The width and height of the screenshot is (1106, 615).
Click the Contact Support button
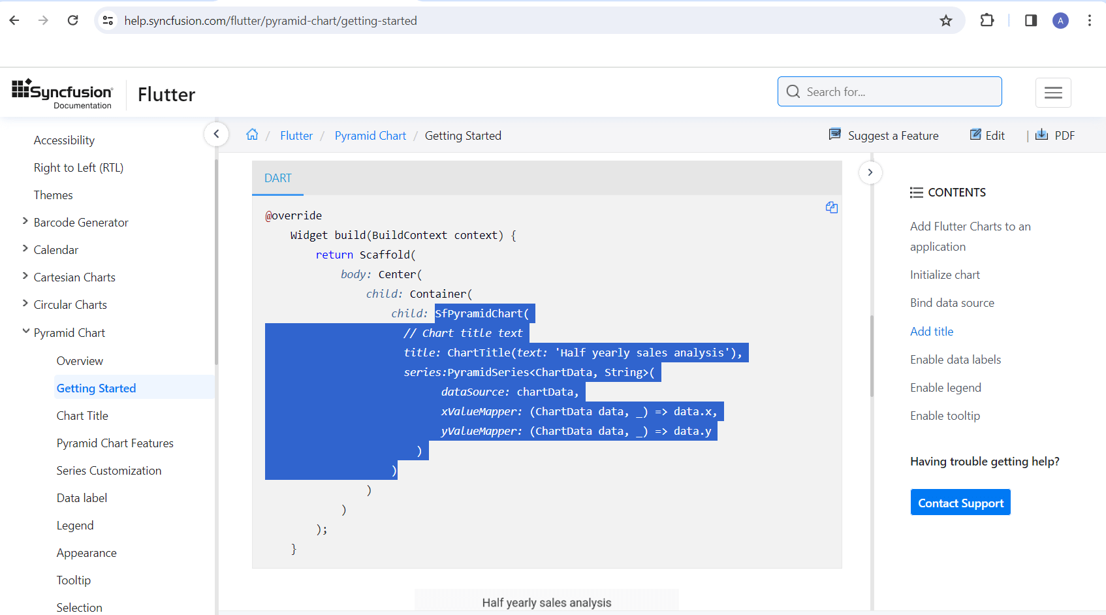[960, 503]
